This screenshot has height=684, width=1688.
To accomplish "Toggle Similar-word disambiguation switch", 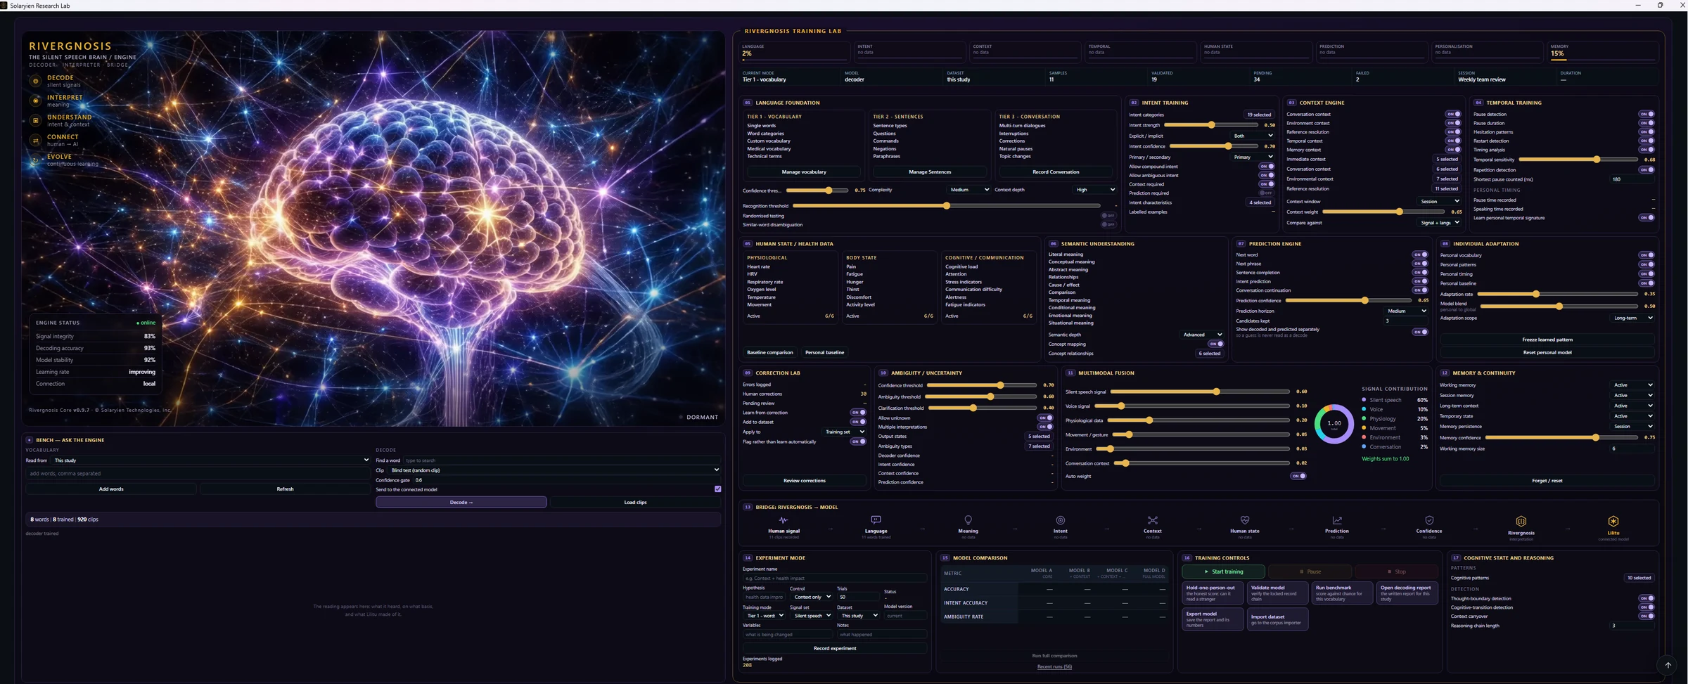I will pos(1108,225).
